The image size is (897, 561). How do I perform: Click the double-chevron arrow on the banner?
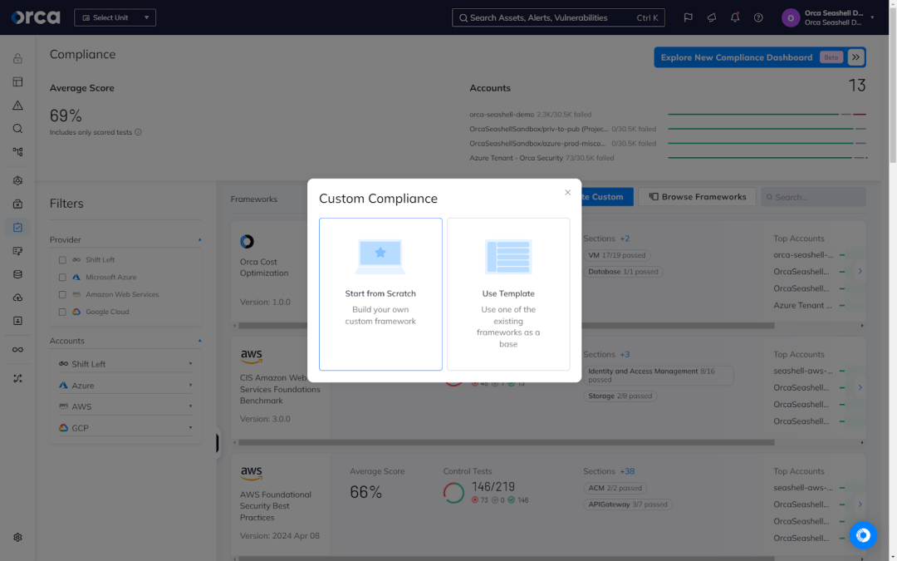tap(855, 57)
